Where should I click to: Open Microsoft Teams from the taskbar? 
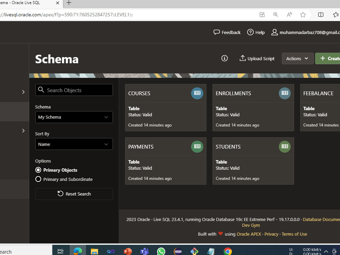[x=144, y=252]
